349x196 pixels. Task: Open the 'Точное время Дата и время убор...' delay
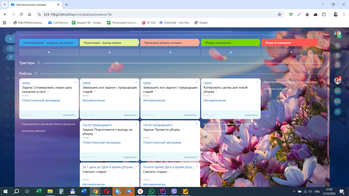tap(169, 167)
